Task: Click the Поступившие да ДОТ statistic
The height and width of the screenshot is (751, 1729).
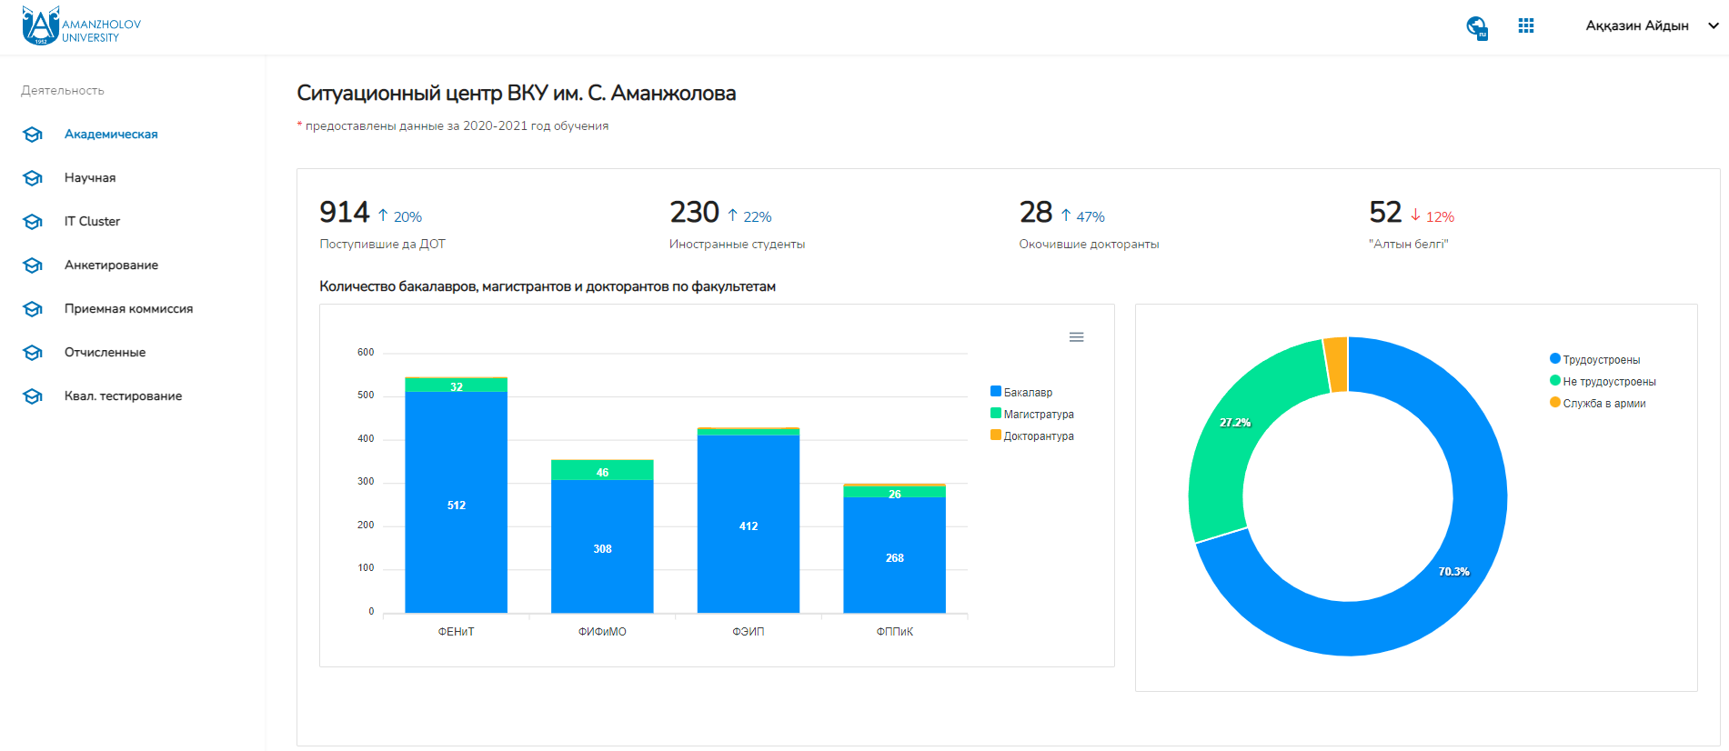Action: click(x=382, y=224)
